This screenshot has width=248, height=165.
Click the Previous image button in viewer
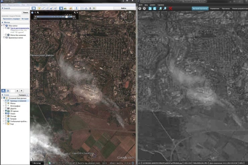click(140, 8)
